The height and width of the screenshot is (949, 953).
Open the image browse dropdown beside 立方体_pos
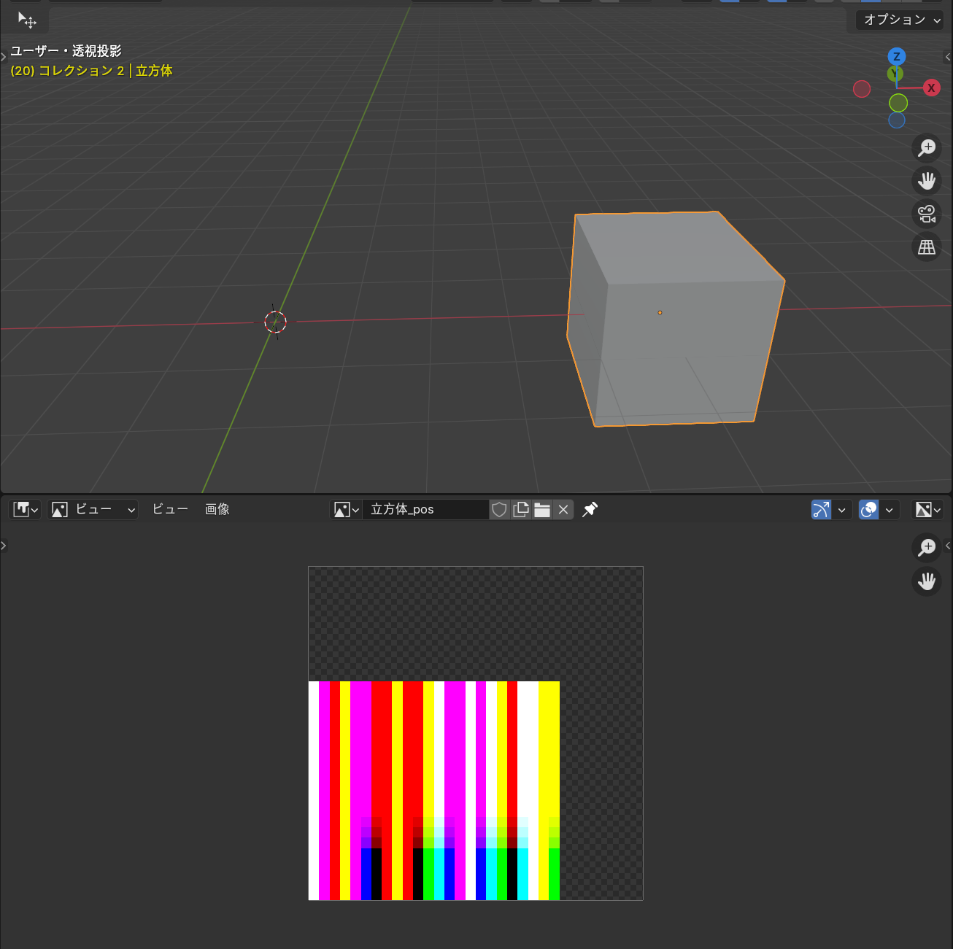[346, 509]
